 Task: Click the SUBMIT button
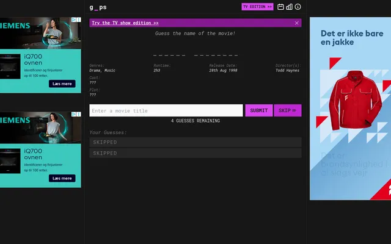pyautogui.click(x=259, y=110)
